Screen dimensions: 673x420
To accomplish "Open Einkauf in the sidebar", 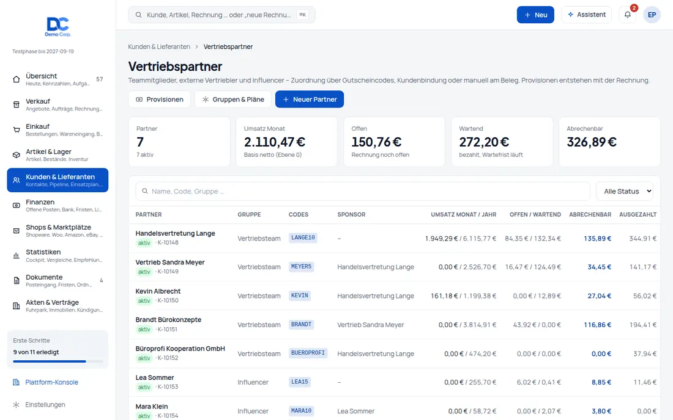I will tap(58, 130).
